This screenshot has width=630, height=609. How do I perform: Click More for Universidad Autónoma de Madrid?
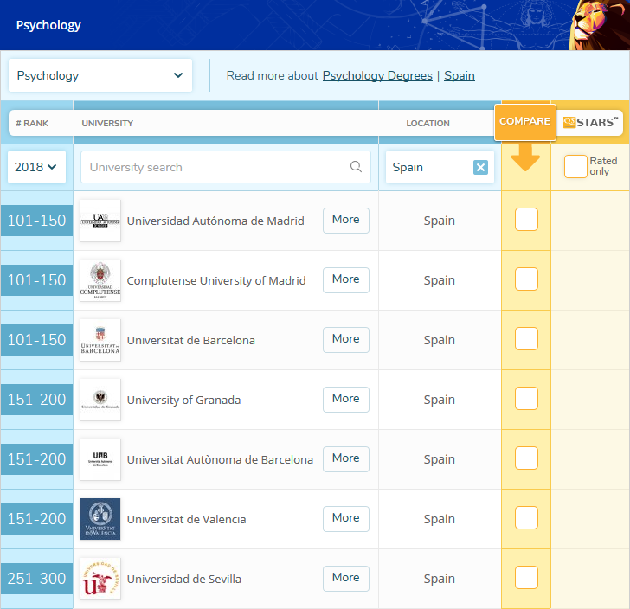[x=346, y=220]
